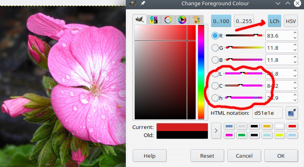Add current colour to history arrow button

216,131
